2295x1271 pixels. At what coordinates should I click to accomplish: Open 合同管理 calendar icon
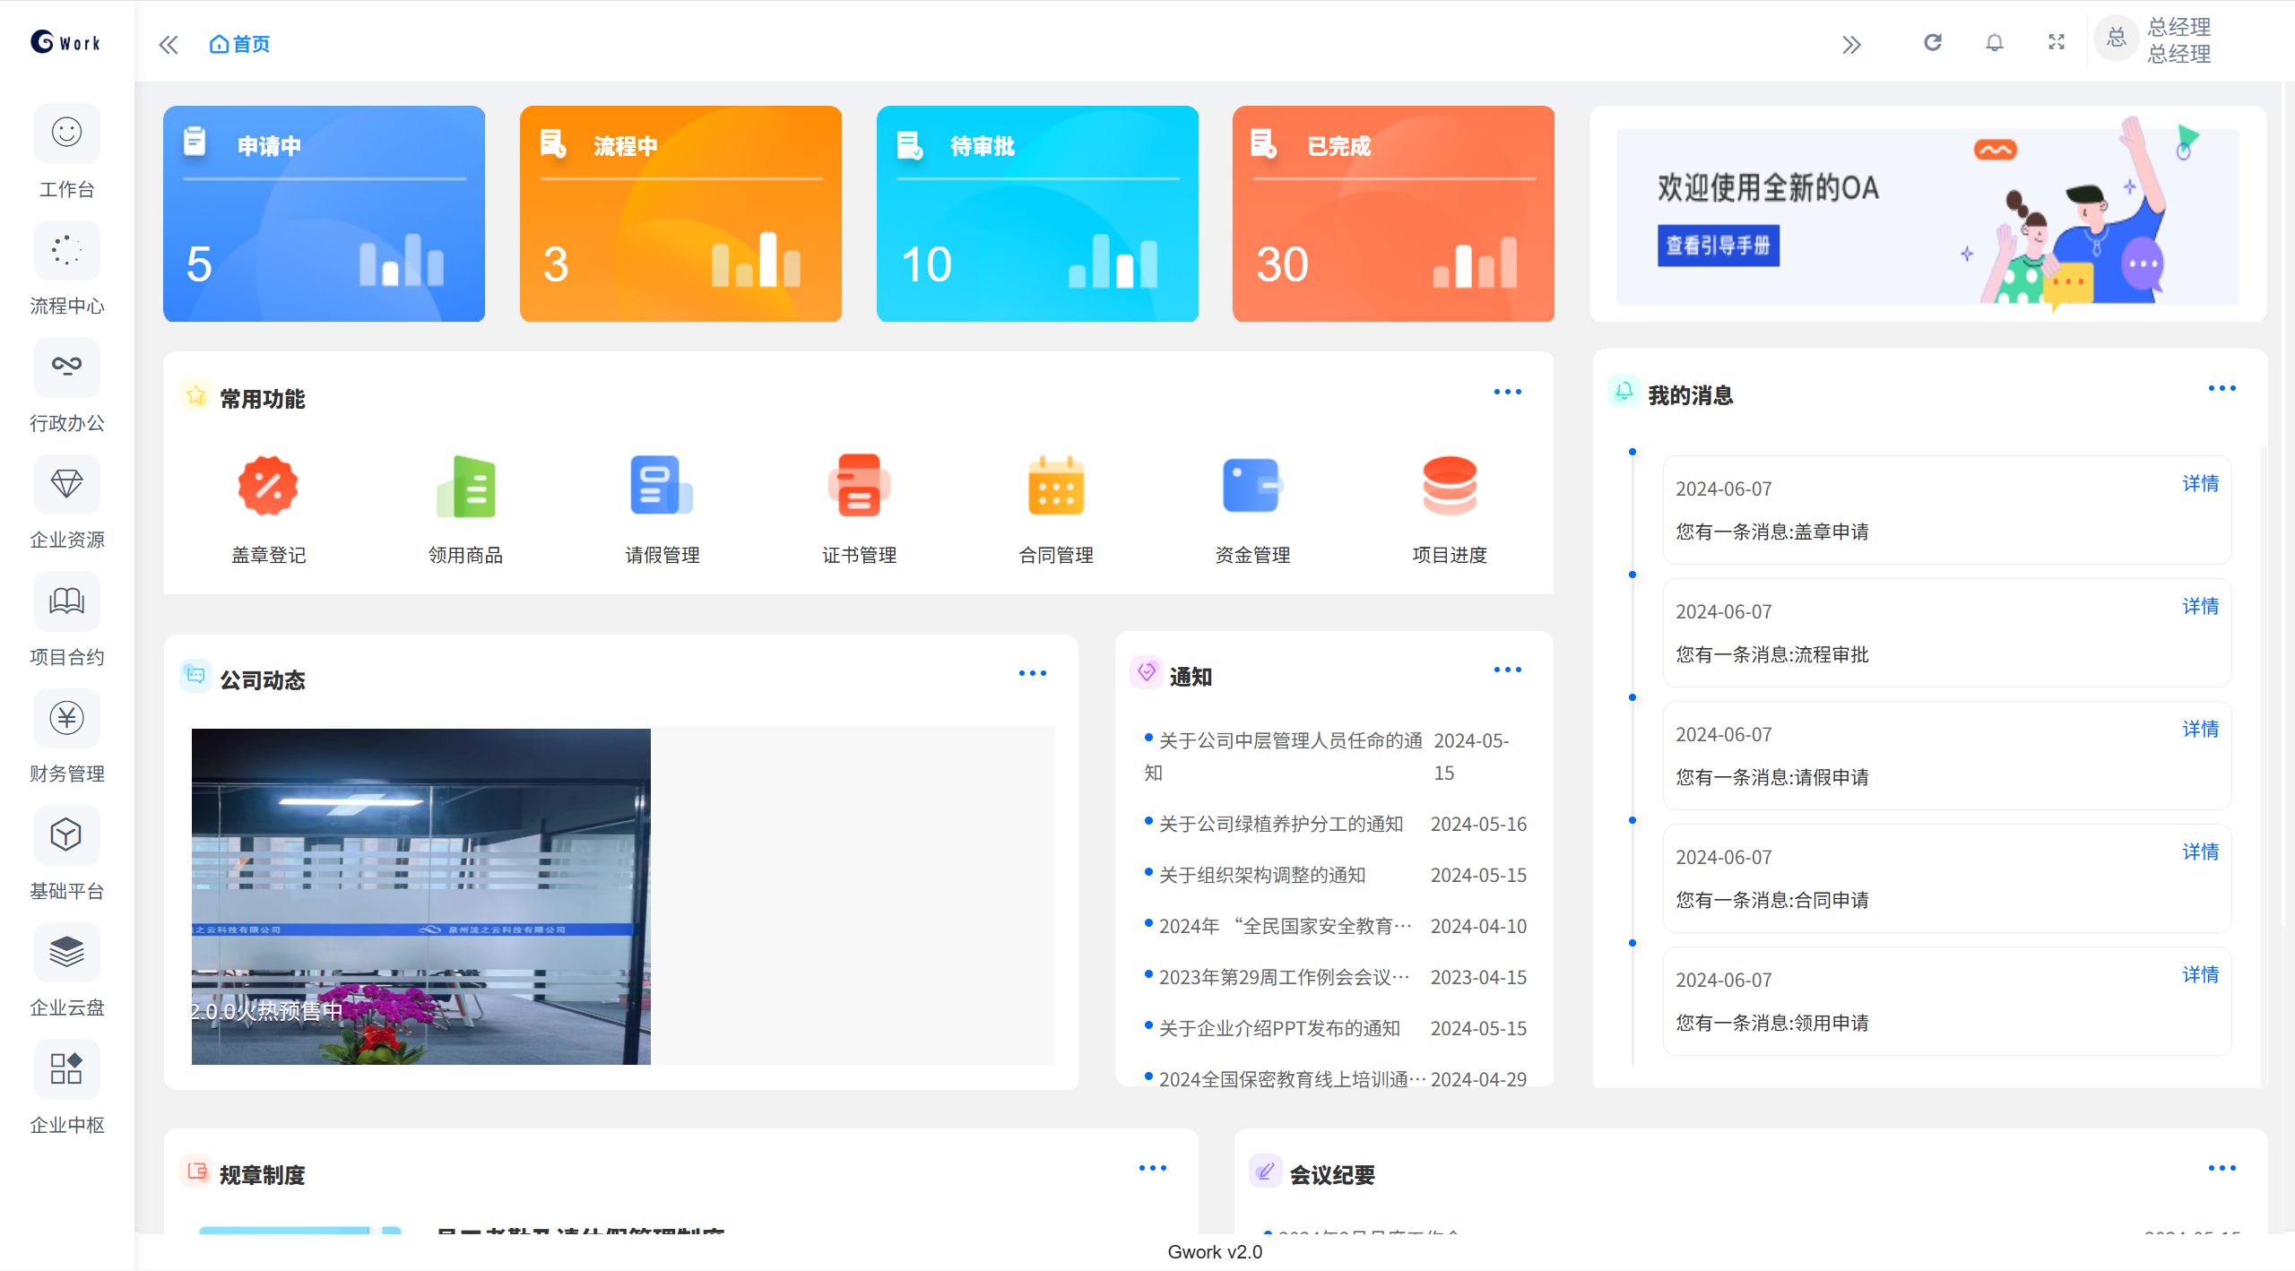point(1056,487)
